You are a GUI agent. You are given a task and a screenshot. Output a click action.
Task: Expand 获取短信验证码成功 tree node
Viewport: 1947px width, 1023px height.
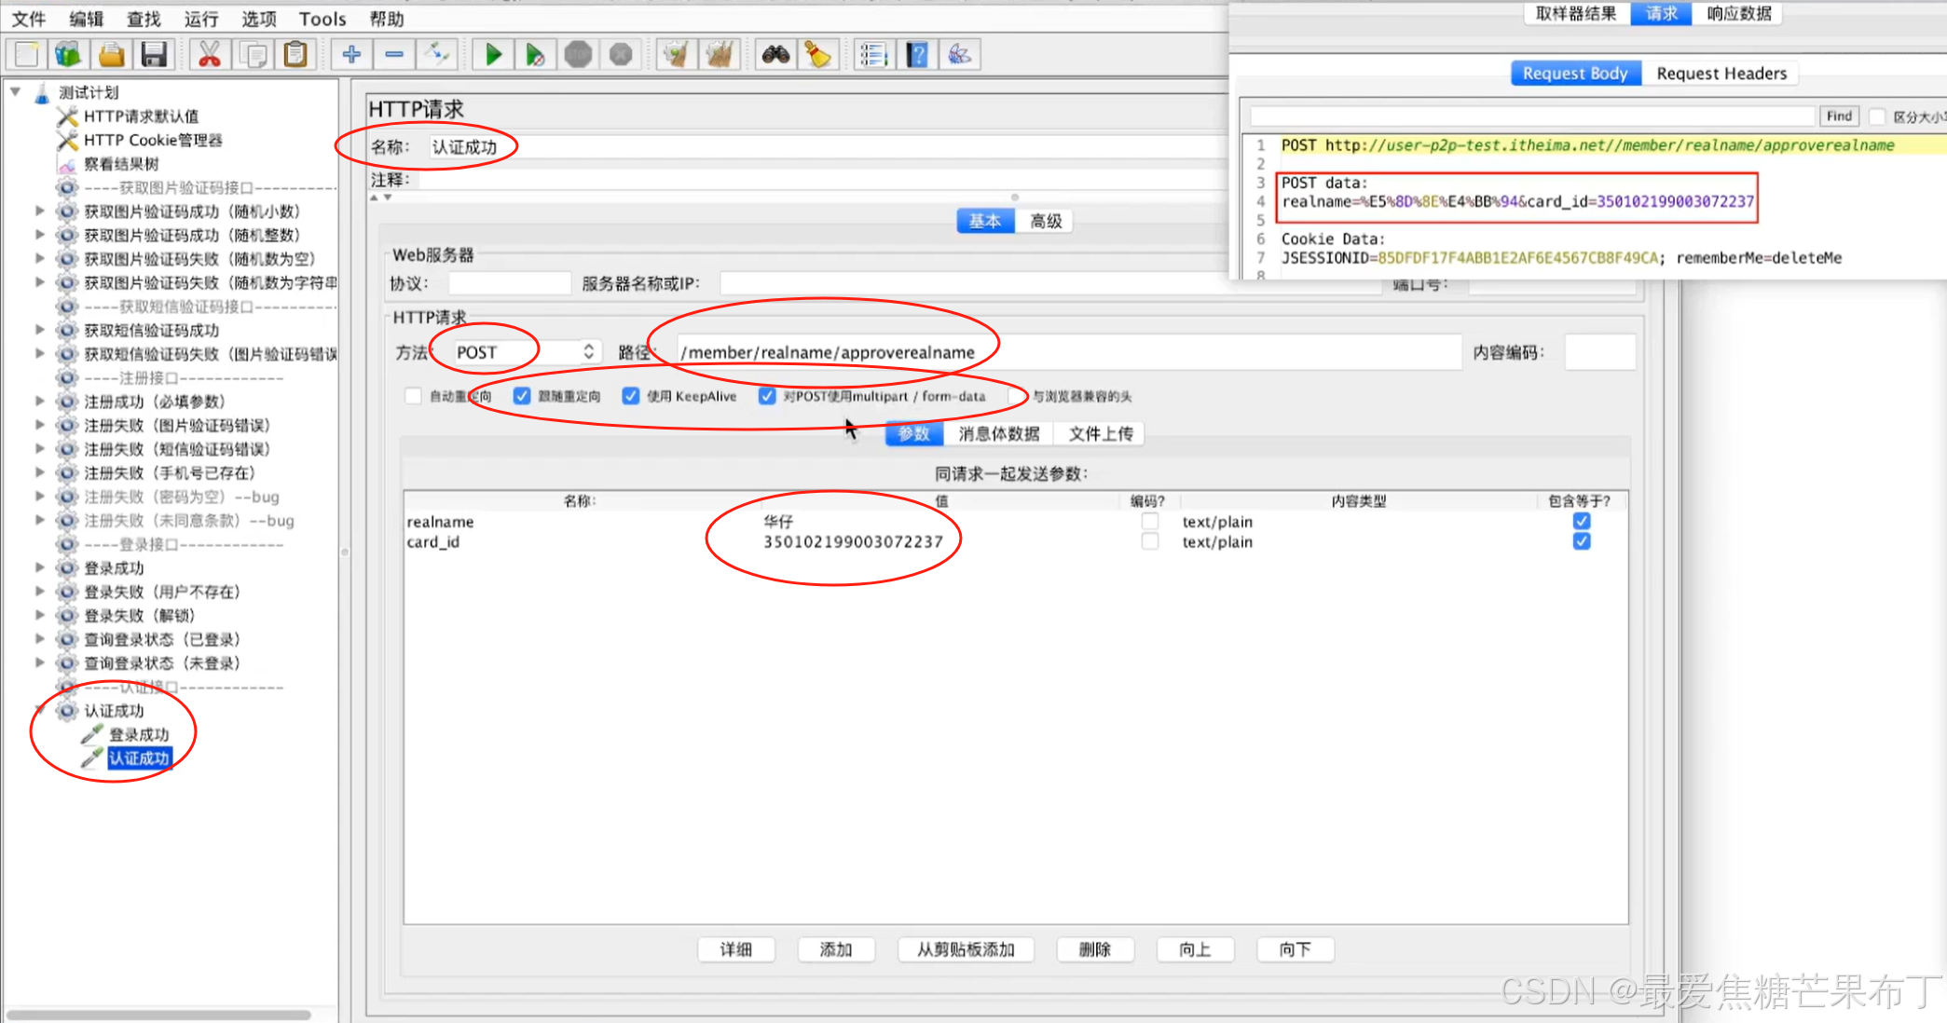click(x=40, y=330)
